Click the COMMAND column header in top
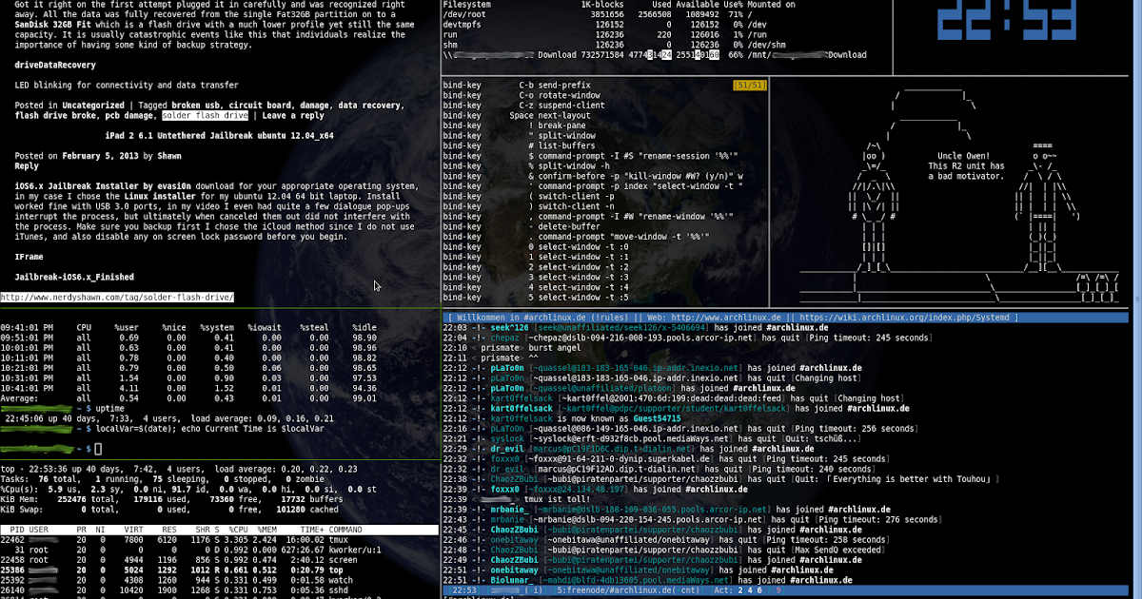Viewport: 1142px width, 599px height. [x=345, y=529]
